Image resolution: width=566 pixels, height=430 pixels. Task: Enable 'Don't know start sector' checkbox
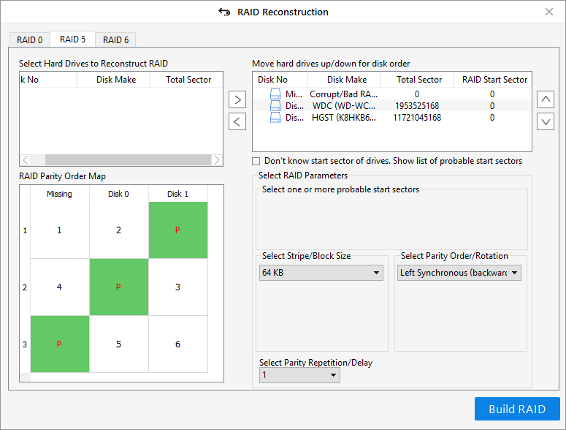[x=256, y=161]
